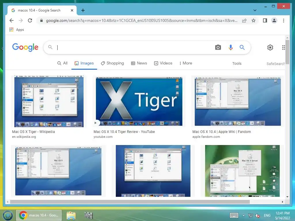The width and height of the screenshot is (295, 221).
Task: Select Chrome macos 10.4 taskbar button
Action: [39, 215]
